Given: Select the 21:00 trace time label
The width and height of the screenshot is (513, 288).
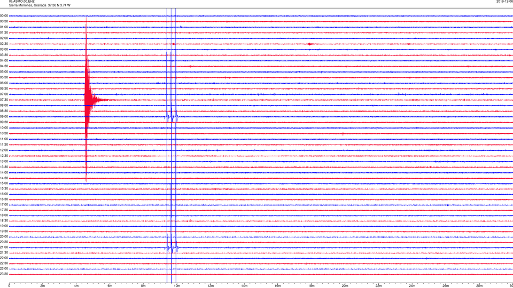Looking at the screenshot, I should [x=4, y=247].
